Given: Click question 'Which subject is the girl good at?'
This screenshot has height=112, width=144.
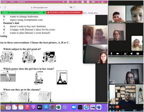Looking at the screenshot, I should click(x=22, y=49).
